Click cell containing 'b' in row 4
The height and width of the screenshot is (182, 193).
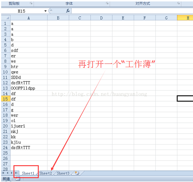click(x=29, y=40)
